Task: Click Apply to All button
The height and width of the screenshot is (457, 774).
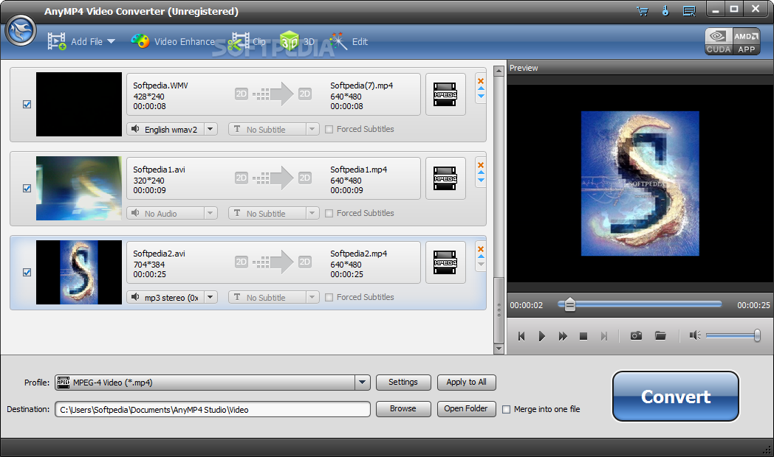Action: point(467,382)
